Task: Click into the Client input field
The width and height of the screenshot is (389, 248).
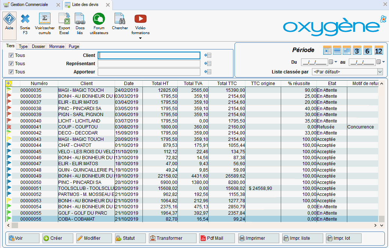Action: (149, 55)
